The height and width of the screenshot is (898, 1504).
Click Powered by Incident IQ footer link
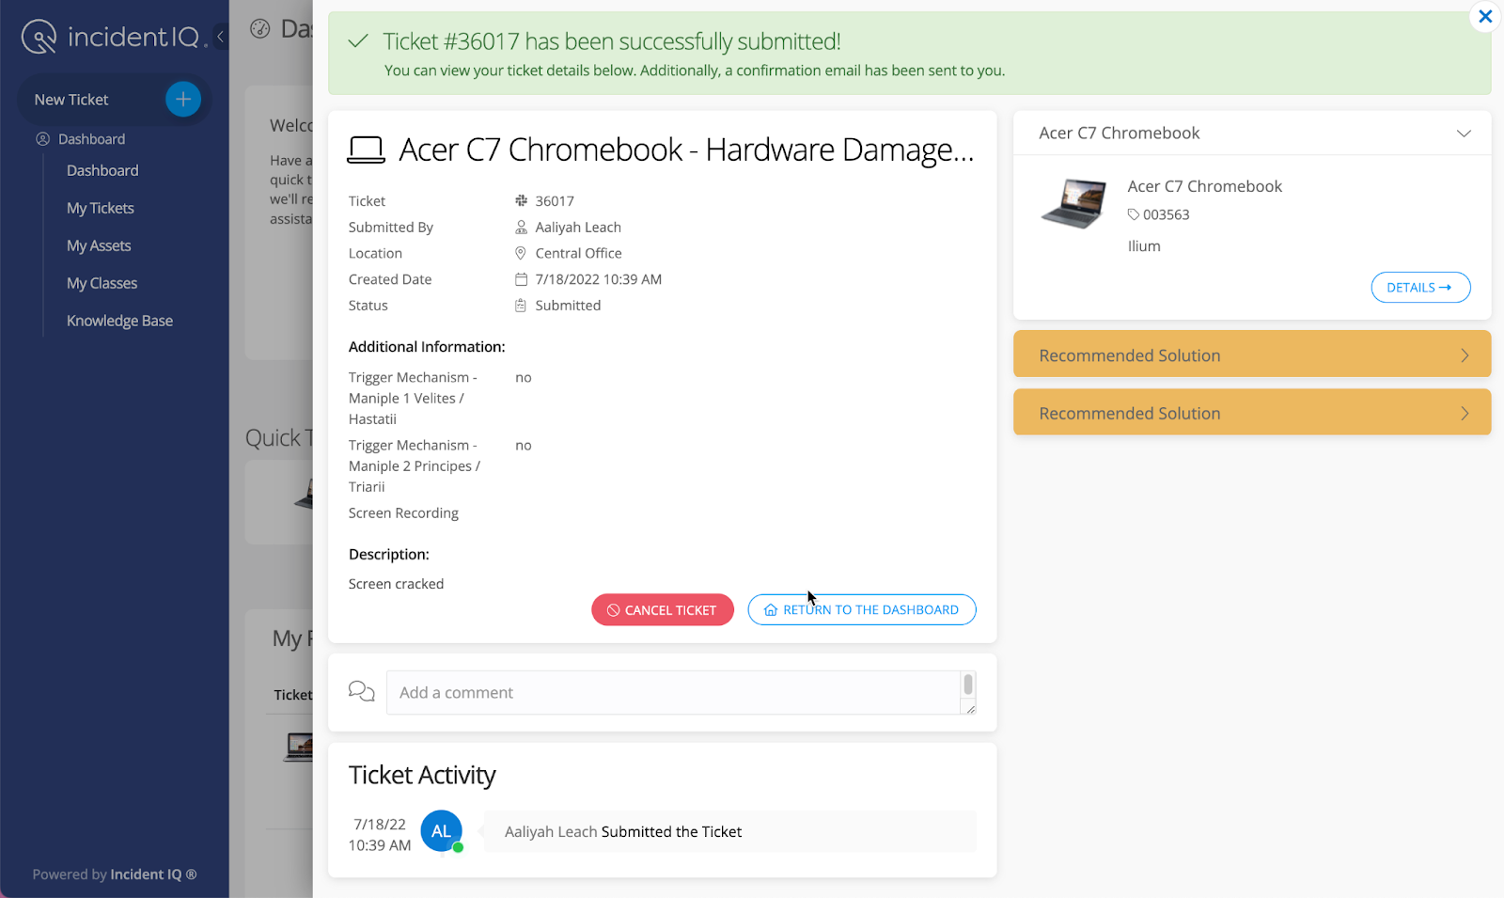115,874
